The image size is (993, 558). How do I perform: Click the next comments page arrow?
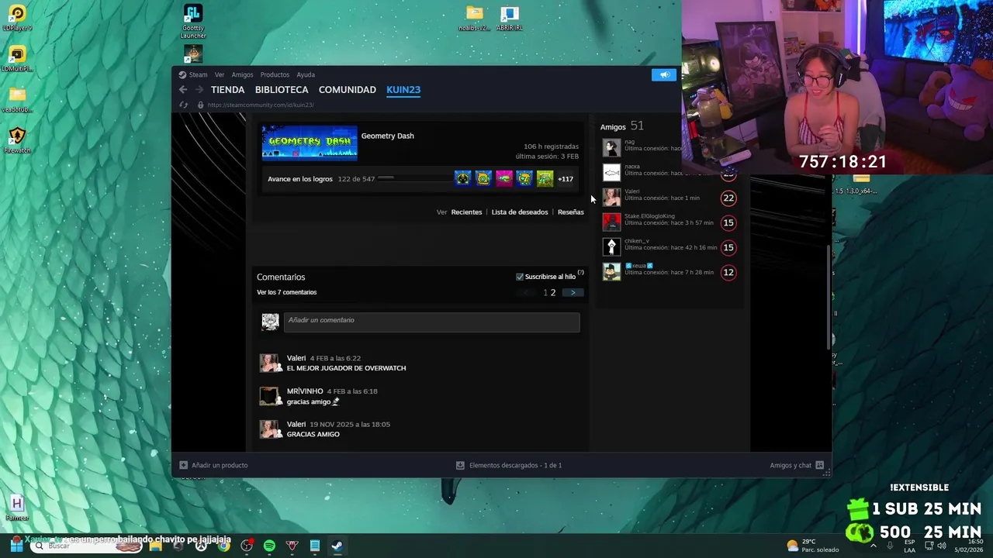[x=573, y=293]
